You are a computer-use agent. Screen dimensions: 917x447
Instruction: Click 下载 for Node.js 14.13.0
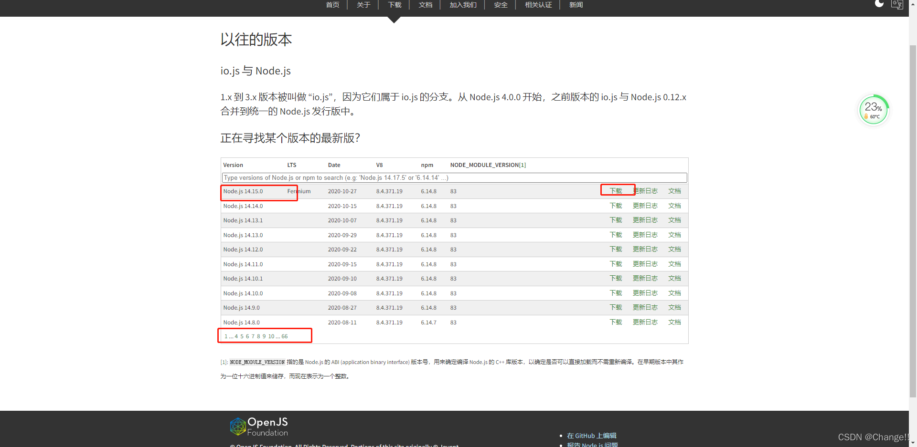click(616, 235)
